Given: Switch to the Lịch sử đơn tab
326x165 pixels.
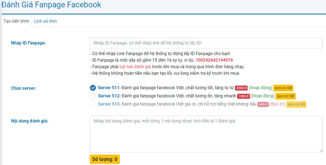Looking at the screenshot, I should [45, 21].
